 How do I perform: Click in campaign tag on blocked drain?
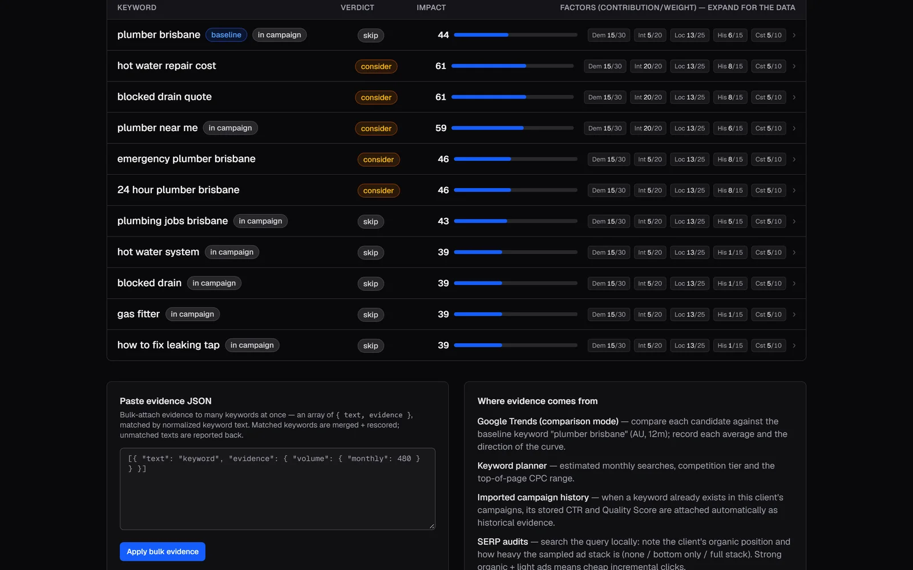pyautogui.click(x=214, y=283)
